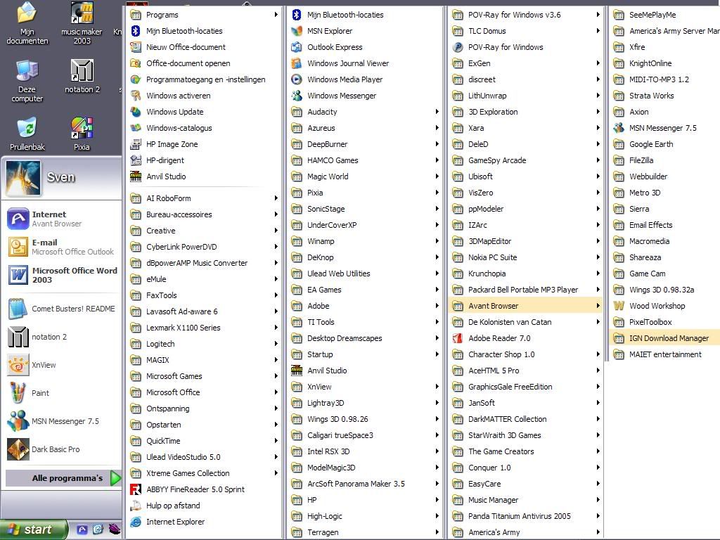
Task: Select Caligari trueSpace3 entry
Action: pyautogui.click(x=364, y=435)
